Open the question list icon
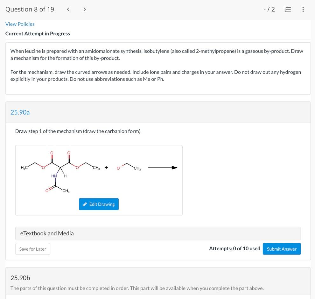 coord(288,9)
